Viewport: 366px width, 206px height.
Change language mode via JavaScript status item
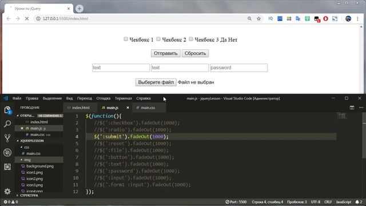point(343,202)
